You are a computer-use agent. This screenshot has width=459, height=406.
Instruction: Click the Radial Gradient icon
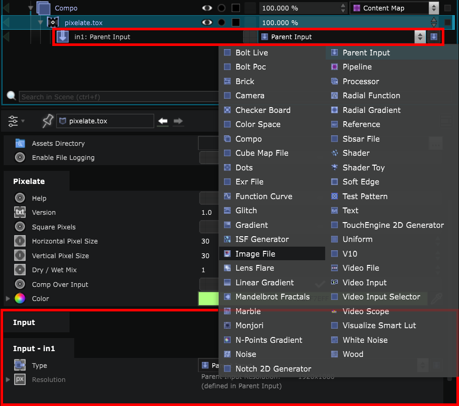point(334,110)
